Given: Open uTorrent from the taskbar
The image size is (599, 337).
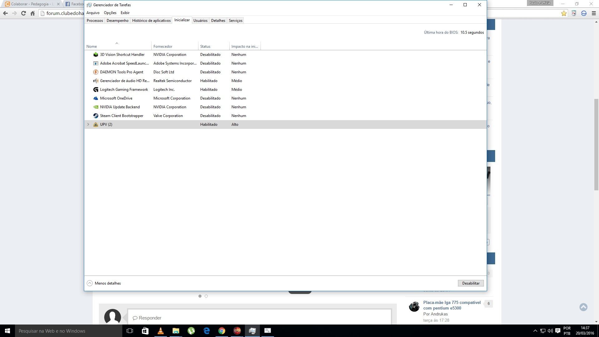Looking at the screenshot, I should pyautogui.click(x=191, y=331).
